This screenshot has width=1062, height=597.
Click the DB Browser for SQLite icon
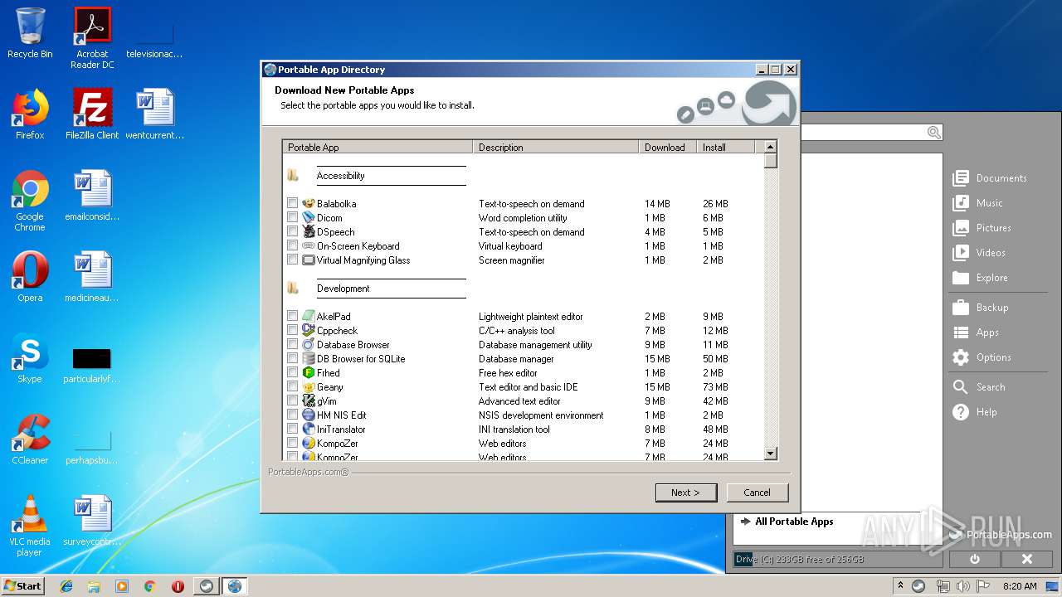(x=309, y=358)
